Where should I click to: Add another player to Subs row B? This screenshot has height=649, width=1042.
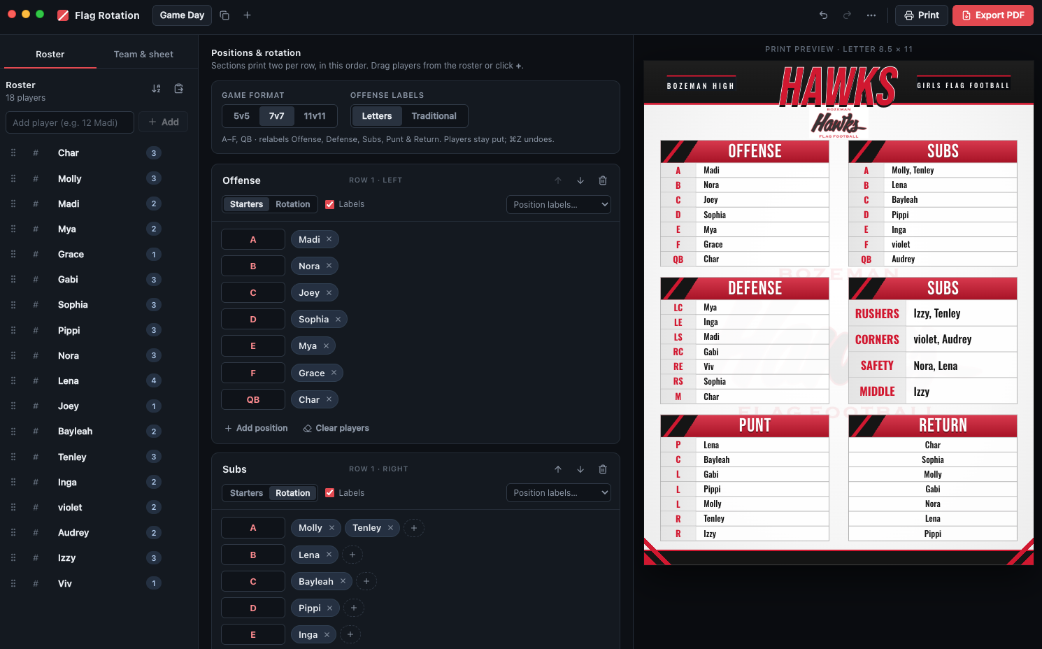(x=352, y=555)
